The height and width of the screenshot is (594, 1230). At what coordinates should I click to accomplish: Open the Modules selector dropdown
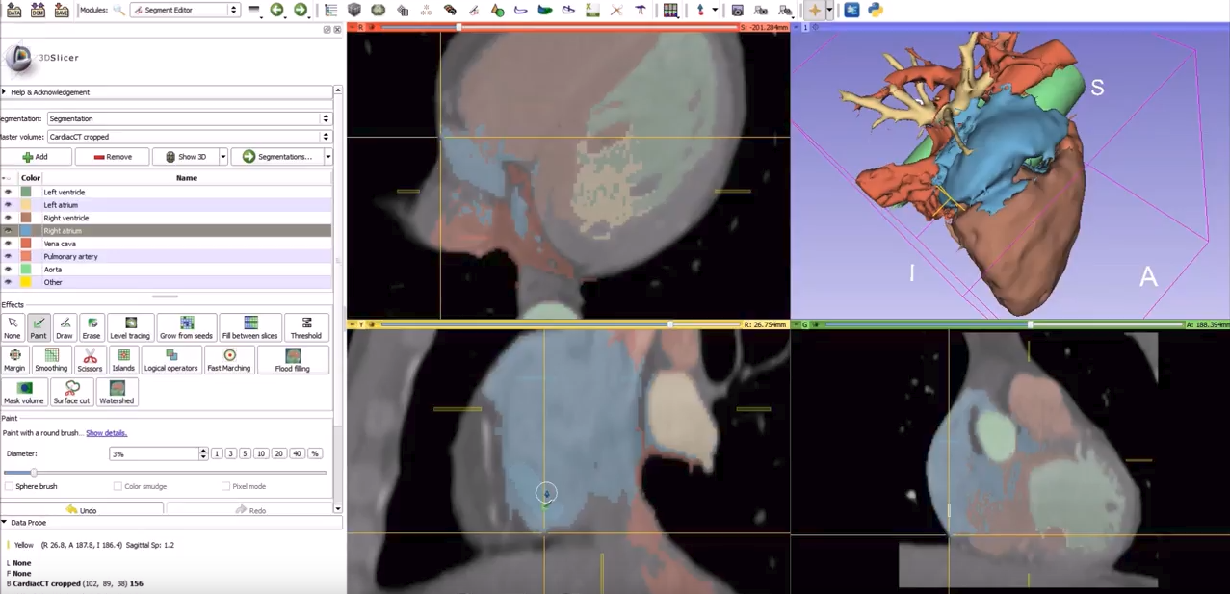point(185,10)
